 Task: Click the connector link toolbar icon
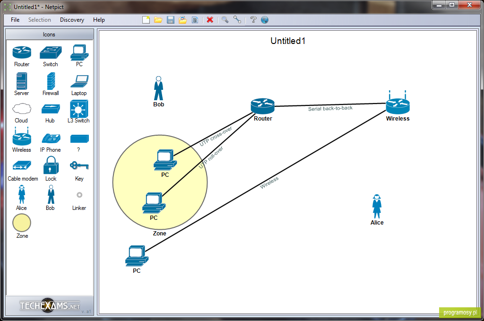pos(237,20)
